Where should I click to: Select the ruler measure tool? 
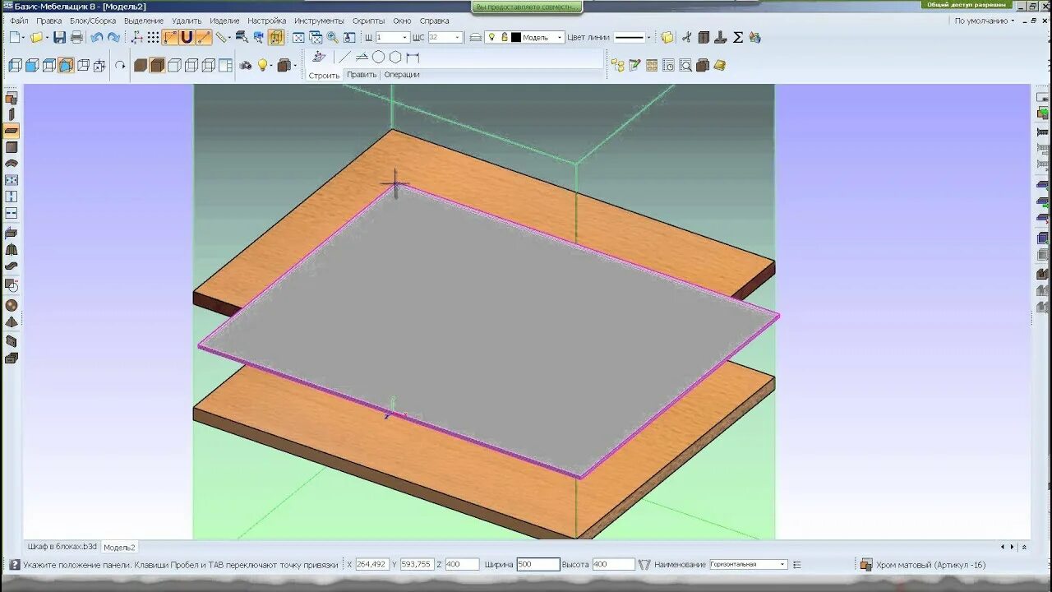click(221, 37)
